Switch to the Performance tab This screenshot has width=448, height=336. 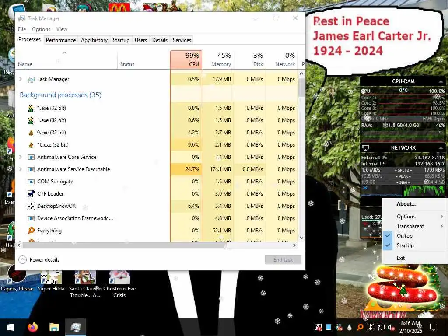[x=61, y=40]
